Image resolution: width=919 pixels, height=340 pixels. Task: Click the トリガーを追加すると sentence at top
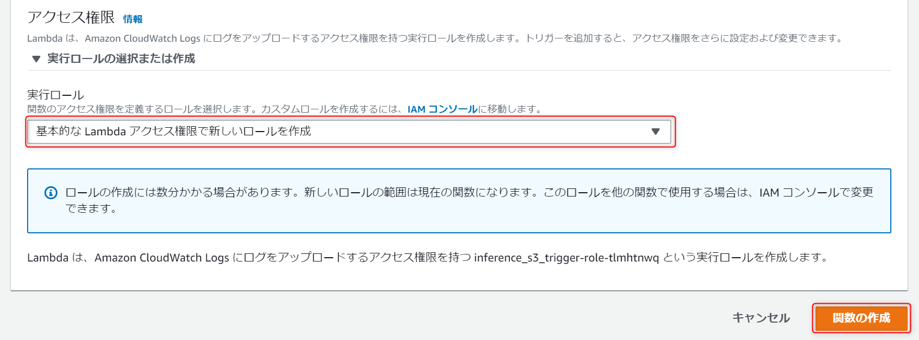(x=574, y=38)
